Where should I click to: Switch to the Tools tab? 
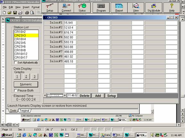[x=13, y=111]
